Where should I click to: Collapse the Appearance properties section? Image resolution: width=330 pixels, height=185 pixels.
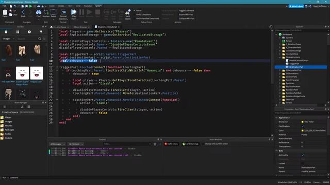pos(276,118)
